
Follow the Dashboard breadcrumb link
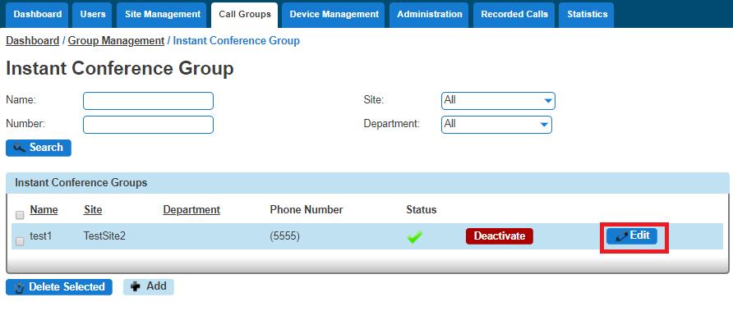(x=32, y=41)
